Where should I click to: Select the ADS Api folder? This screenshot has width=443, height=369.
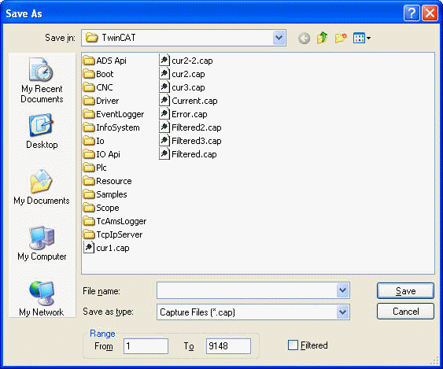[x=105, y=61]
